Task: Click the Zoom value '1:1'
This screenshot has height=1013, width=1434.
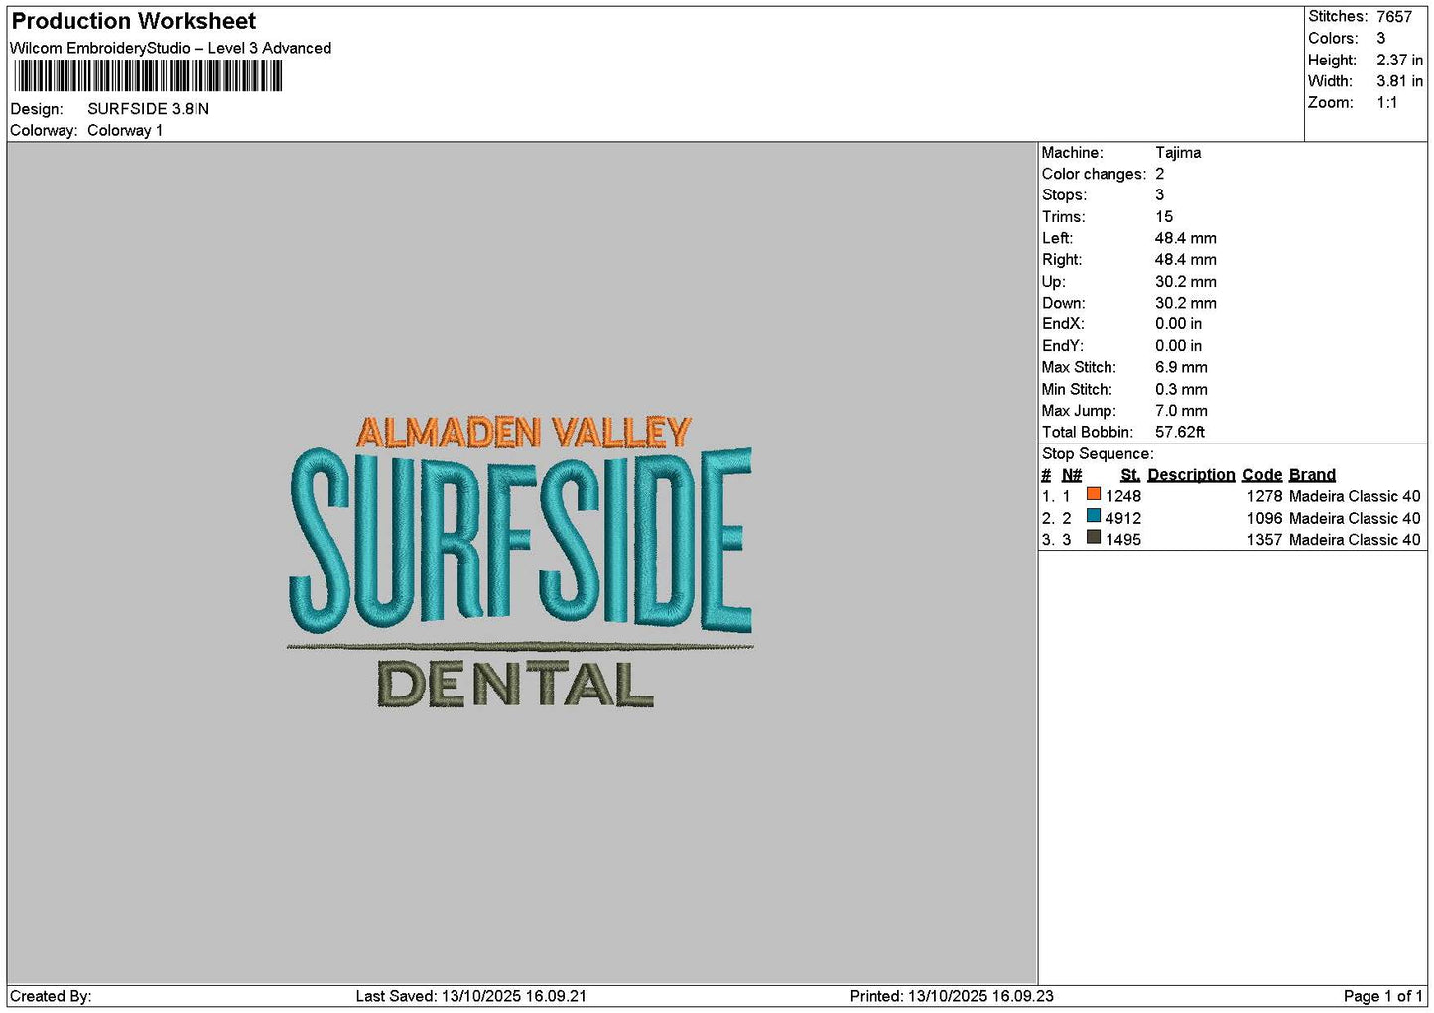Action: coord(1386,103)
